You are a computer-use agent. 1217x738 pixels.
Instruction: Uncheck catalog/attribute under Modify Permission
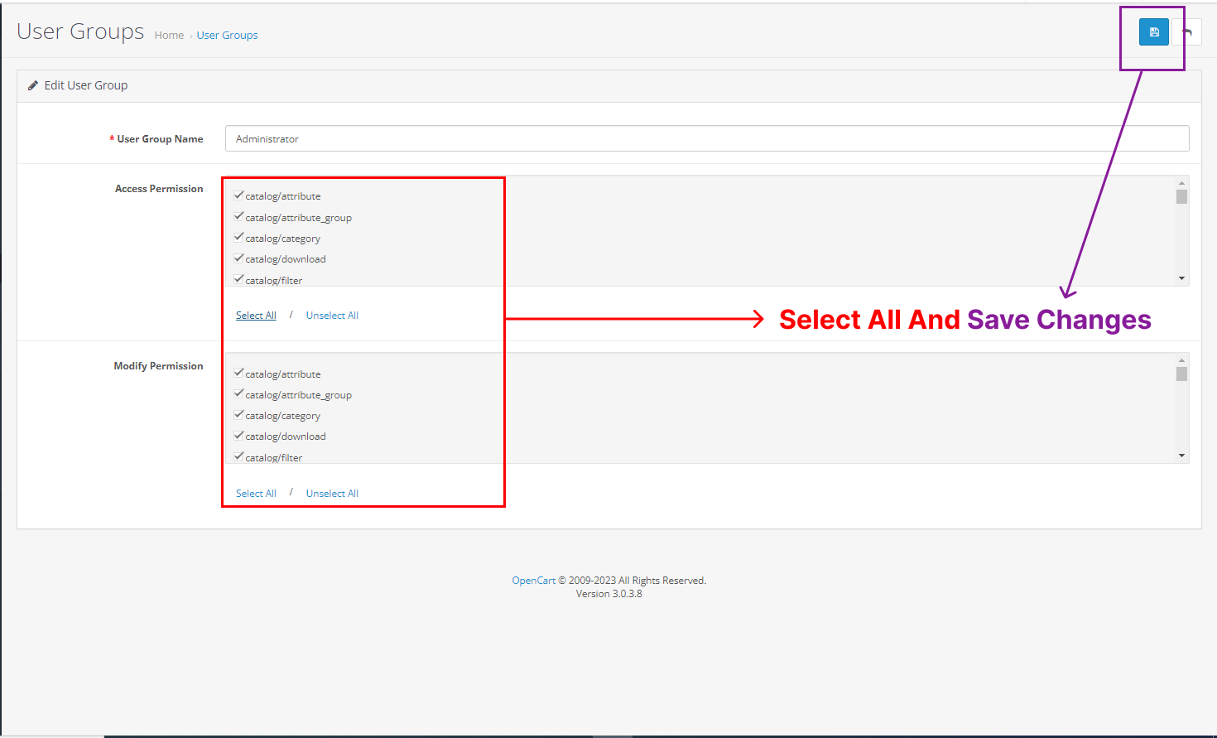(238, 373)
